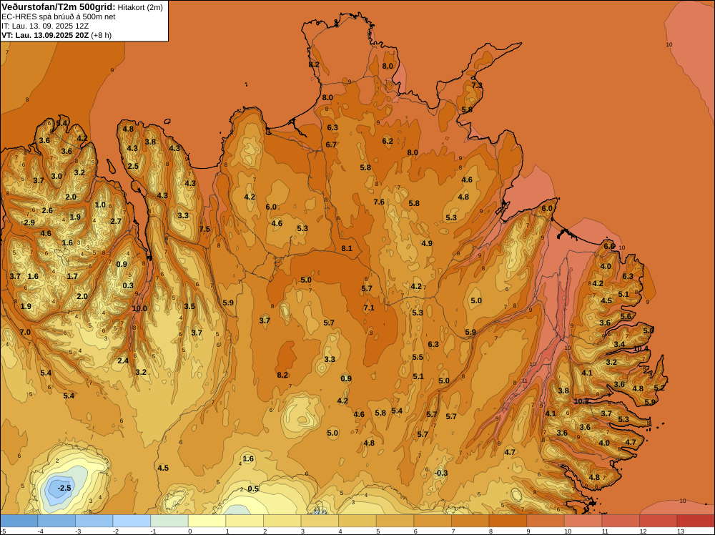Click the 3.5 temperature label
715x535 pixels.
(x=189, y=306)
